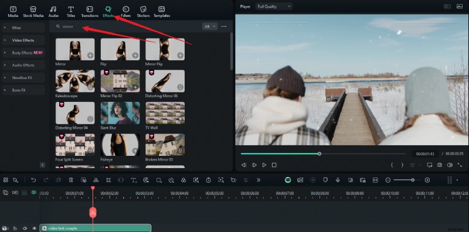
Task: Add the Mirror effect with plus button
Action: [90, 55]
